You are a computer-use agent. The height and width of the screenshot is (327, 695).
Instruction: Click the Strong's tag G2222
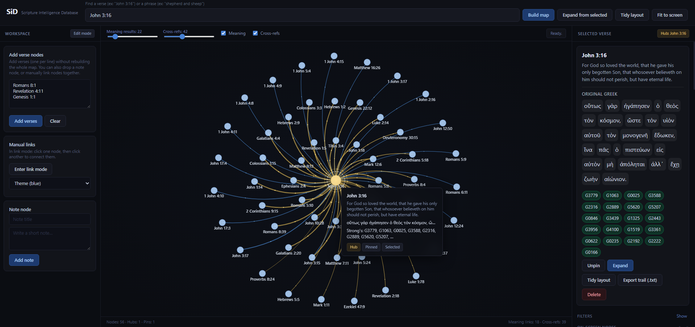(x=654, y=241)
